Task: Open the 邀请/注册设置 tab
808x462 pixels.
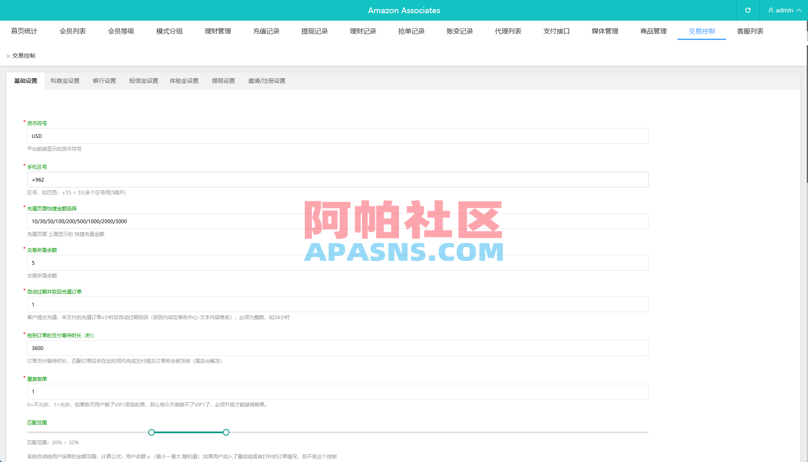Action: (267, 81)
